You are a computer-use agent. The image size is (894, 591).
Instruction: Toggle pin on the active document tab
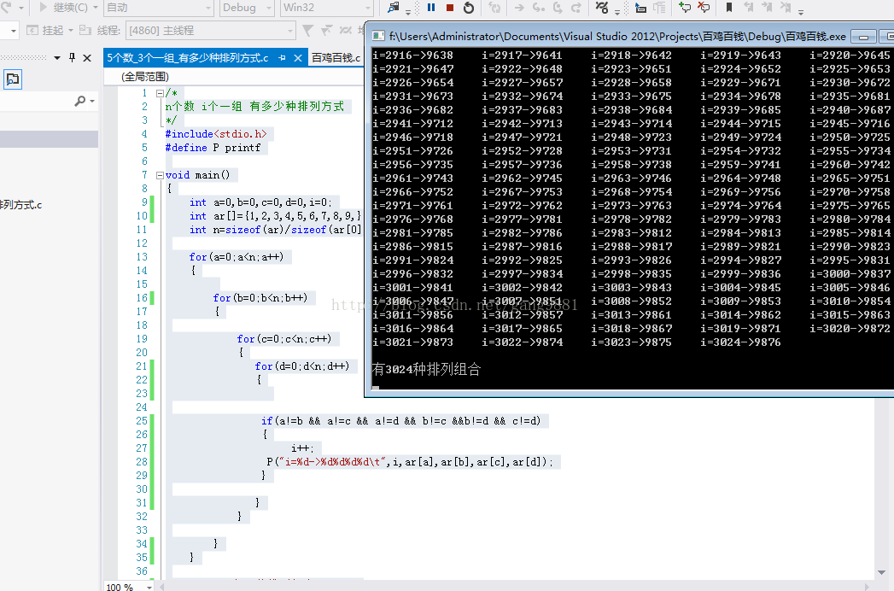click(282, 58)
